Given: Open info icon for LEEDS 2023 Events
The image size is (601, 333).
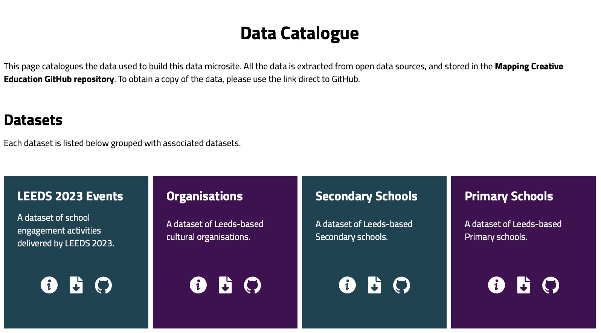Looking at the screenshot, I should coord(49,285).
